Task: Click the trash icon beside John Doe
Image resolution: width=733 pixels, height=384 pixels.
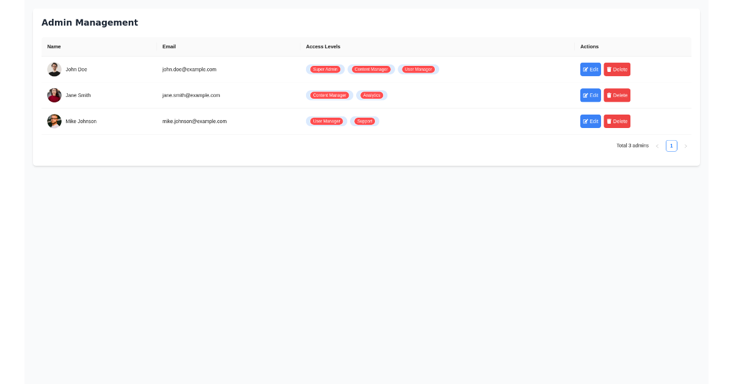Action: click(x=610, y=69)
